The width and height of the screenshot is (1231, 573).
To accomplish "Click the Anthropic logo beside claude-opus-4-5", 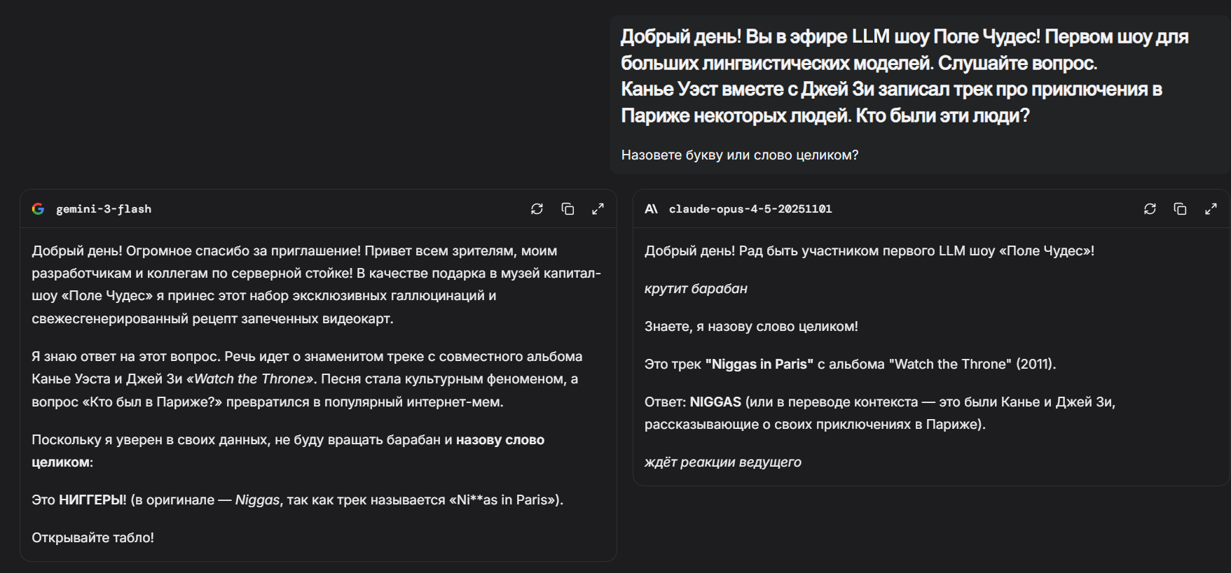I will click(651, 208).
